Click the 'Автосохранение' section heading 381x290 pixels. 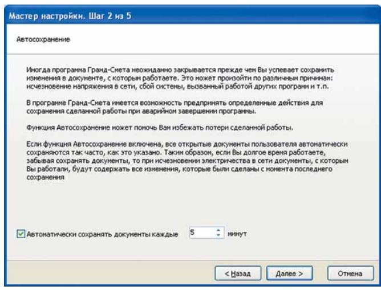(39, 42)
